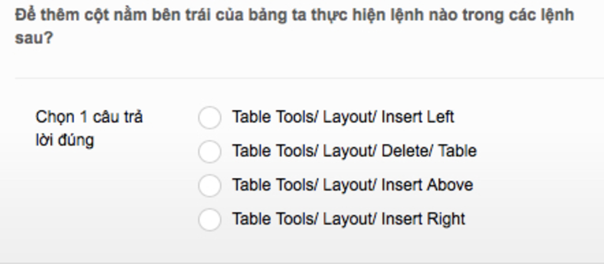Click the words 'Insert Right' in last answer
The height and width of the screenshot is (264, 604).
(424, 219)
